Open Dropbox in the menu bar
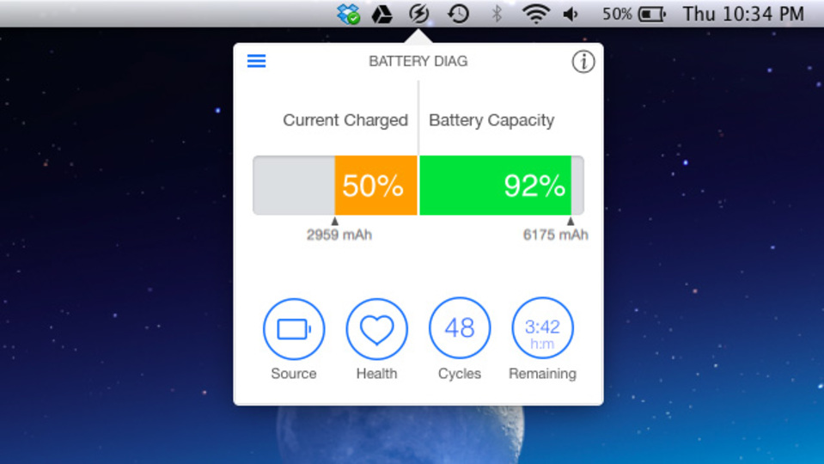Screen dimensions: 824x464 pyautogui.click(x=348, y=14)
